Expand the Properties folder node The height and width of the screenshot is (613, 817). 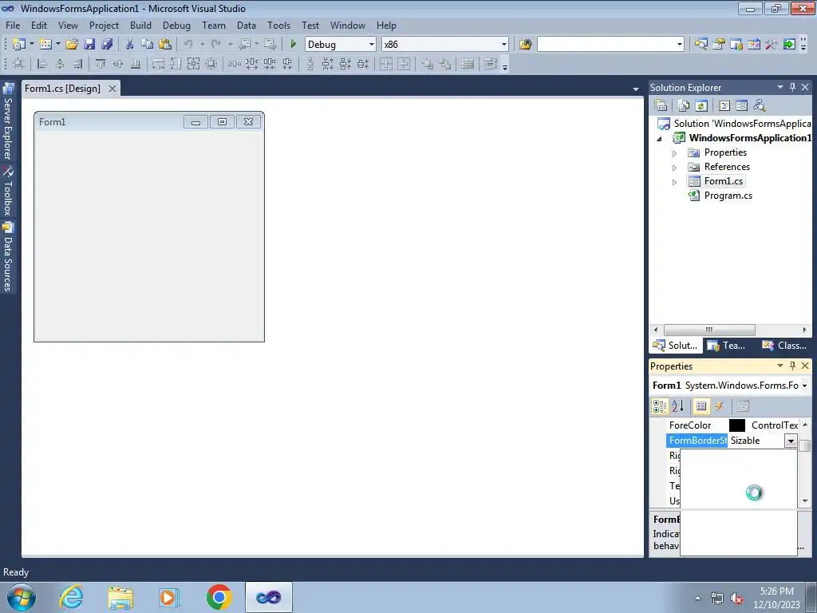pyautogui.click(x=674, y=153)
